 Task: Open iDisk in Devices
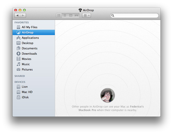(x=34, y=97)
